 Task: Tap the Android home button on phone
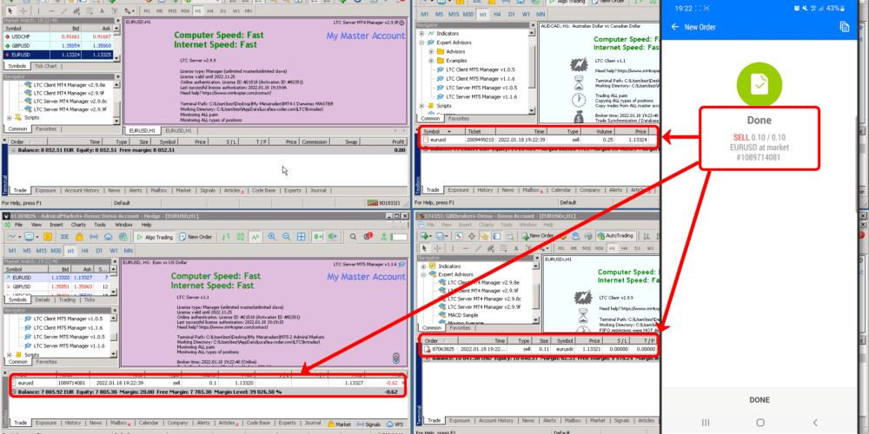pos(760,423)
